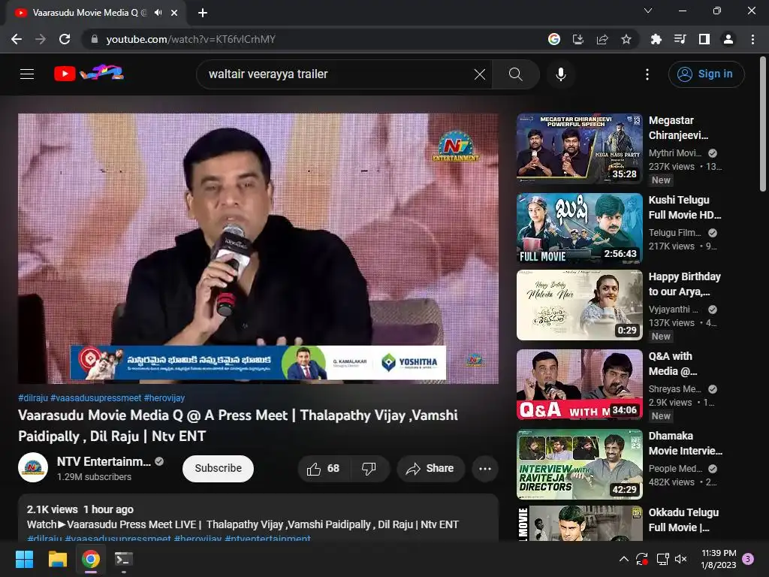Open NTV Entertainment channel avatar
This screenshot has width=769, height=577.
(33, 467)
